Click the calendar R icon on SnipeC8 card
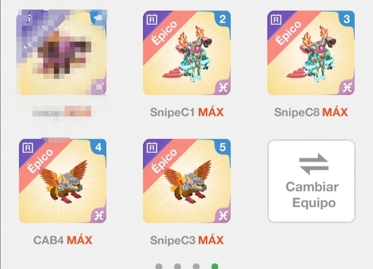373x269 pixels. [276, 20]
